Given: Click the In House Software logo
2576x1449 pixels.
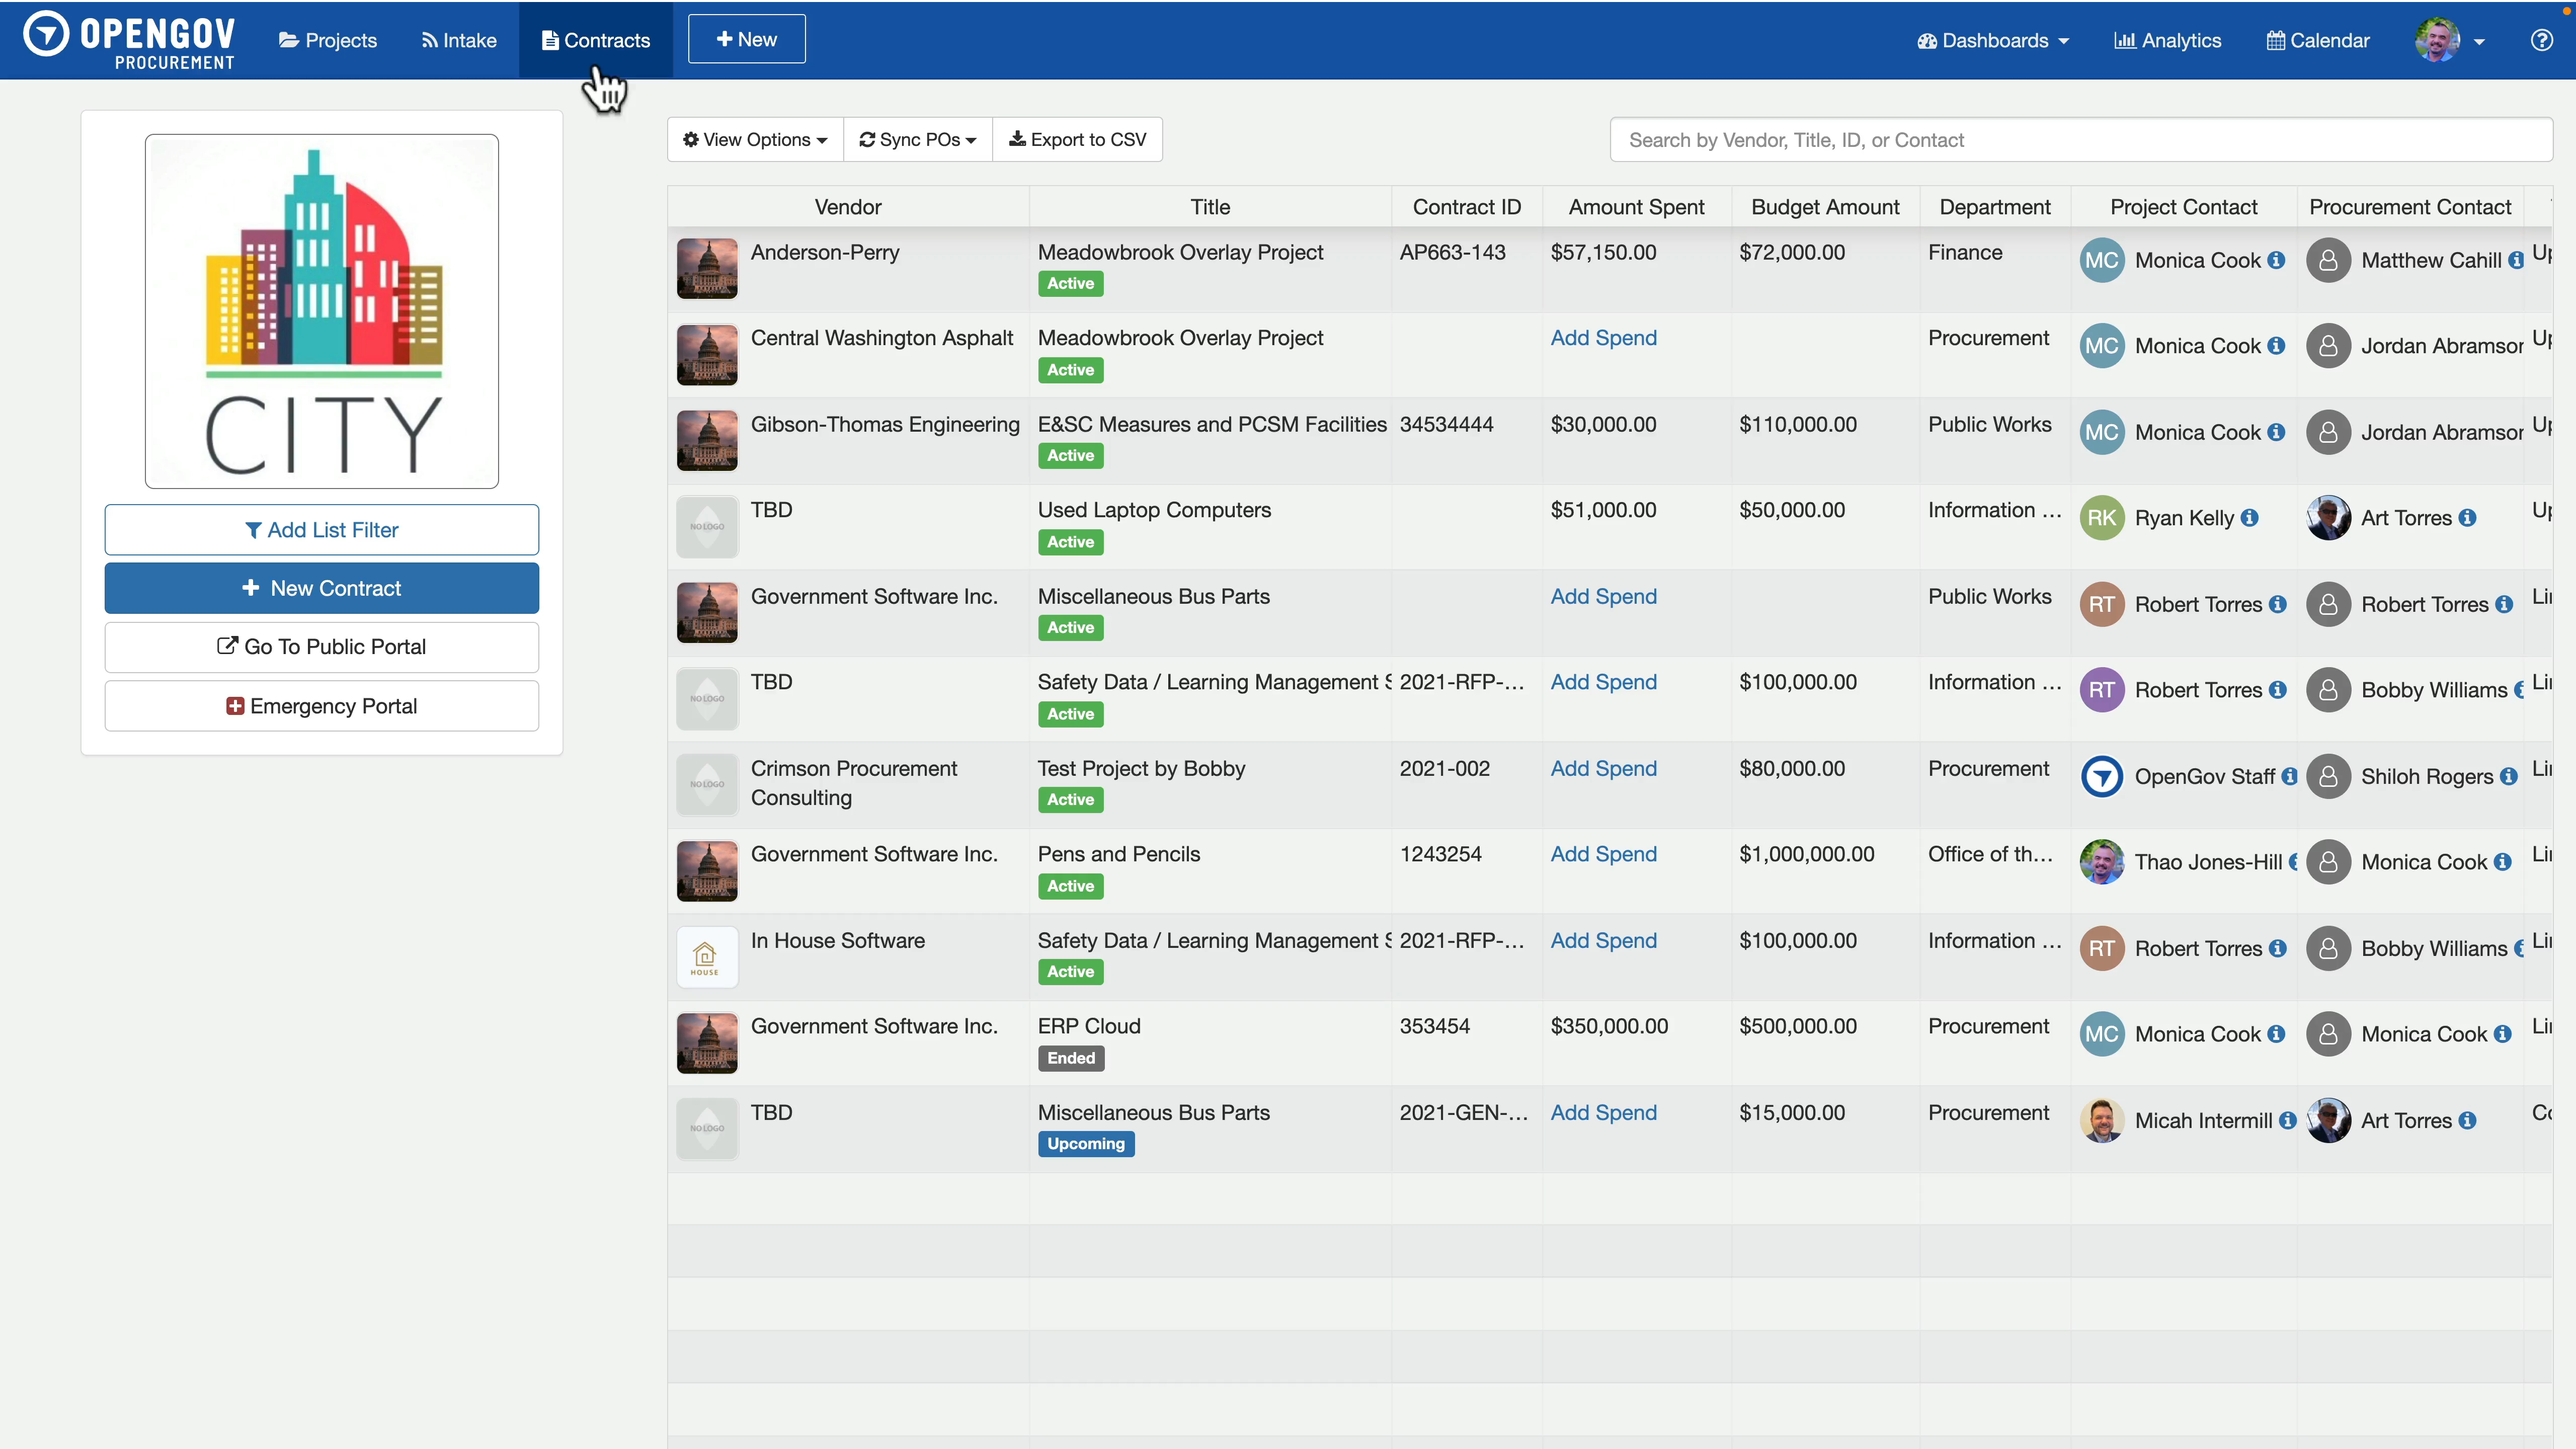Looking at the screenshot, I should click(707, 957).
